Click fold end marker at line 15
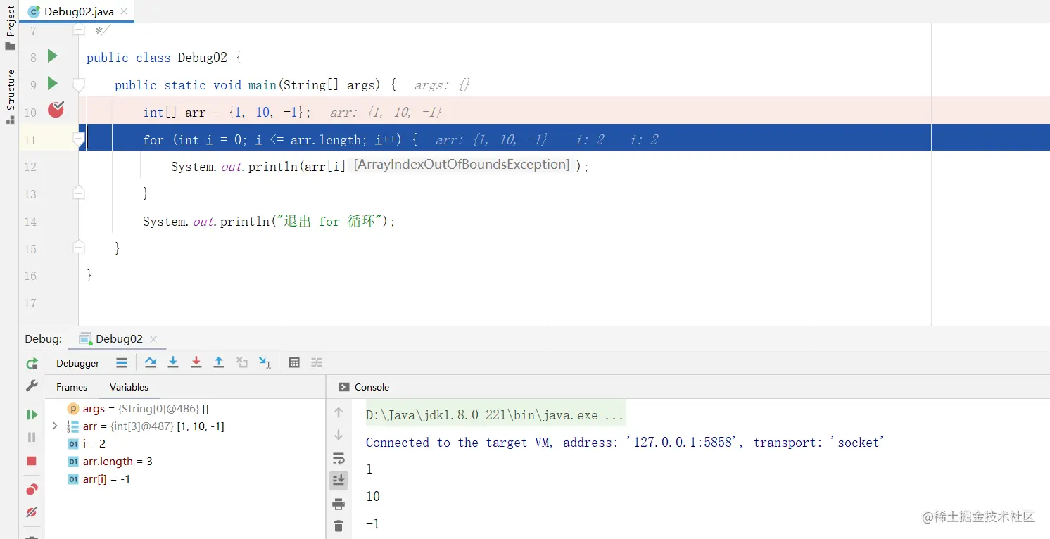The image size is (1050, 539). pyautogui.click(x=79, y=248)
